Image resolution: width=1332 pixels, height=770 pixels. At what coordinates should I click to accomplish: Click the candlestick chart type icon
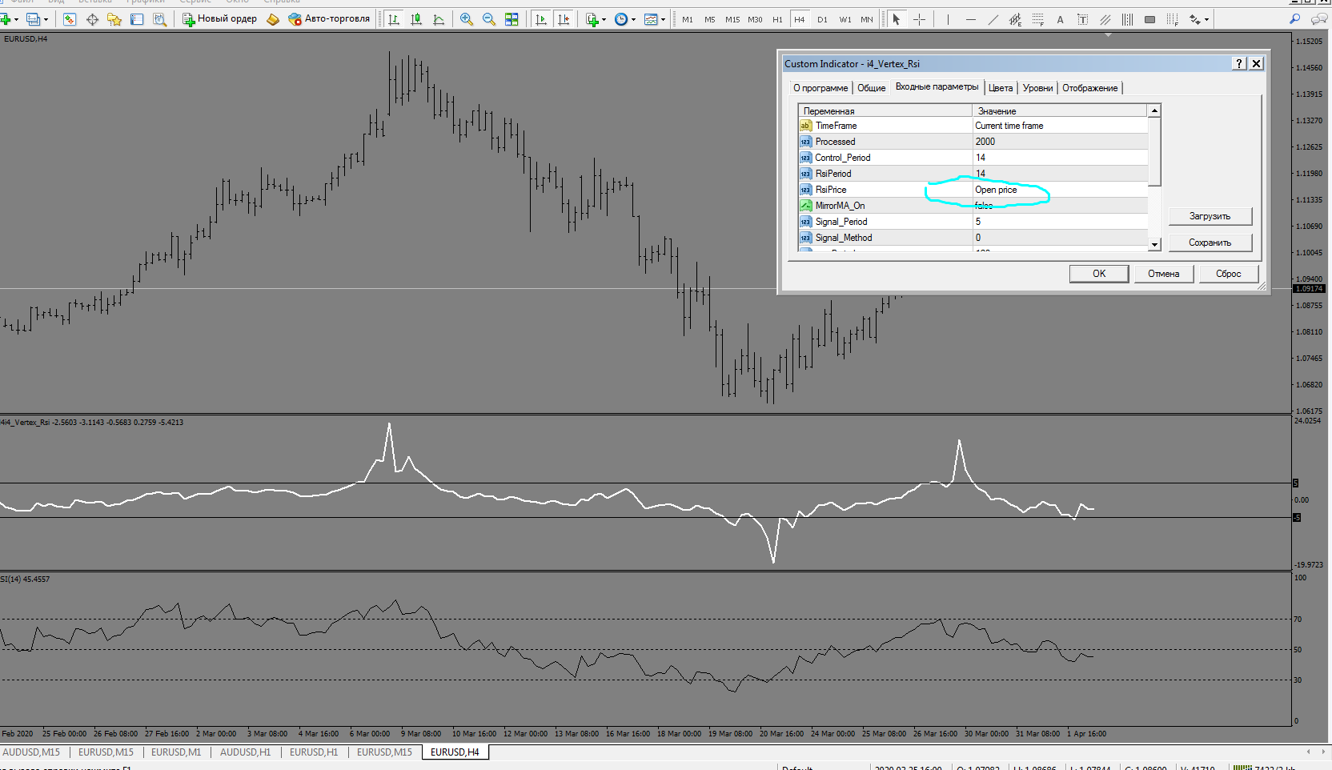coord(416,19)
